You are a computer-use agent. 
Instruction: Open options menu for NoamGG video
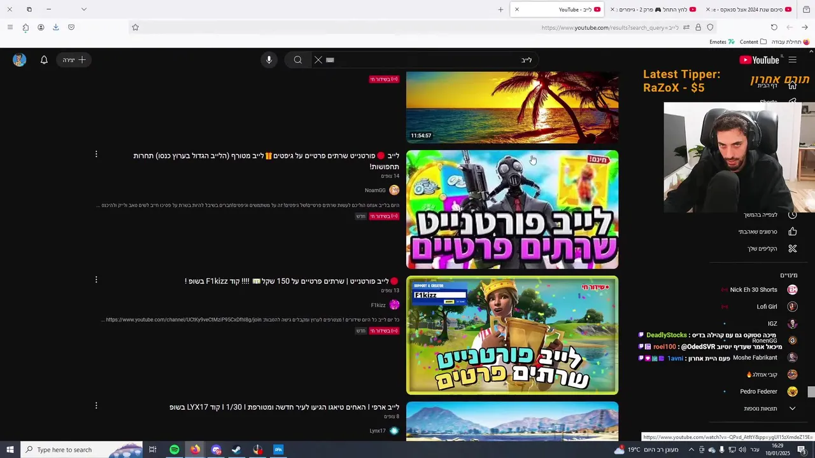click(x=96, y=155)
